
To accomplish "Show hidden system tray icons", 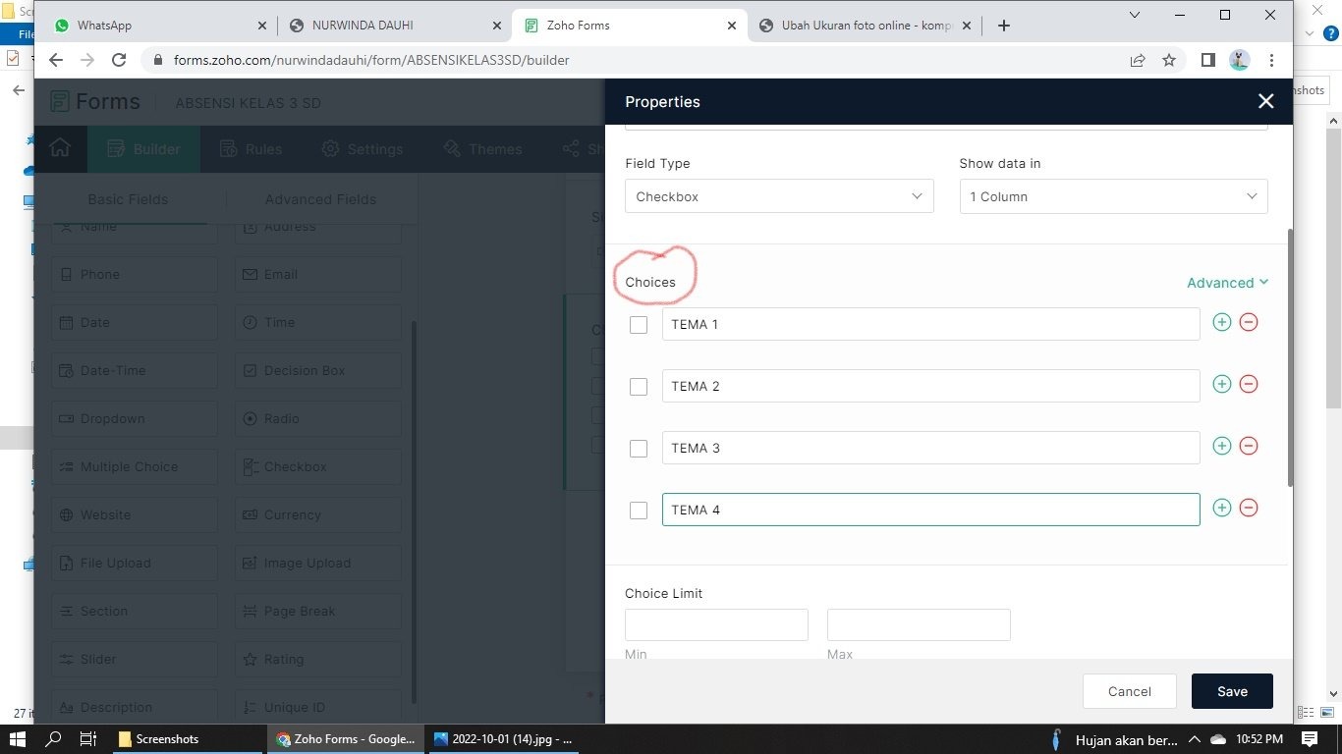I will tap(1195, 738).
